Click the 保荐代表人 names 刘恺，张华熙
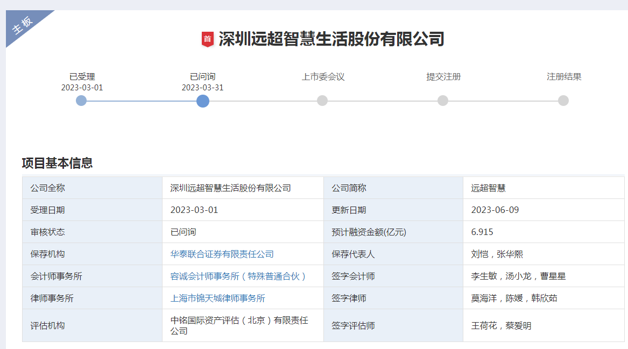The height and width of the screenshot is (349, 628). click(497, 254)
